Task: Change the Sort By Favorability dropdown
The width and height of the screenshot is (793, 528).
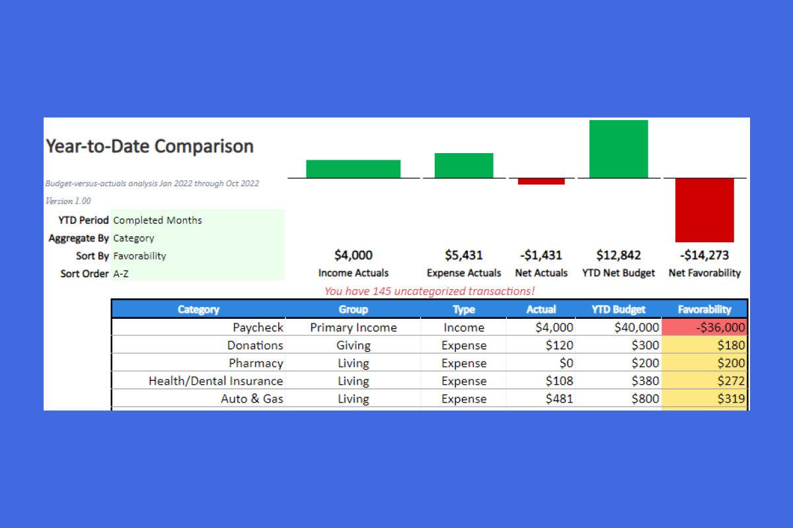Action: click(198, 256)
